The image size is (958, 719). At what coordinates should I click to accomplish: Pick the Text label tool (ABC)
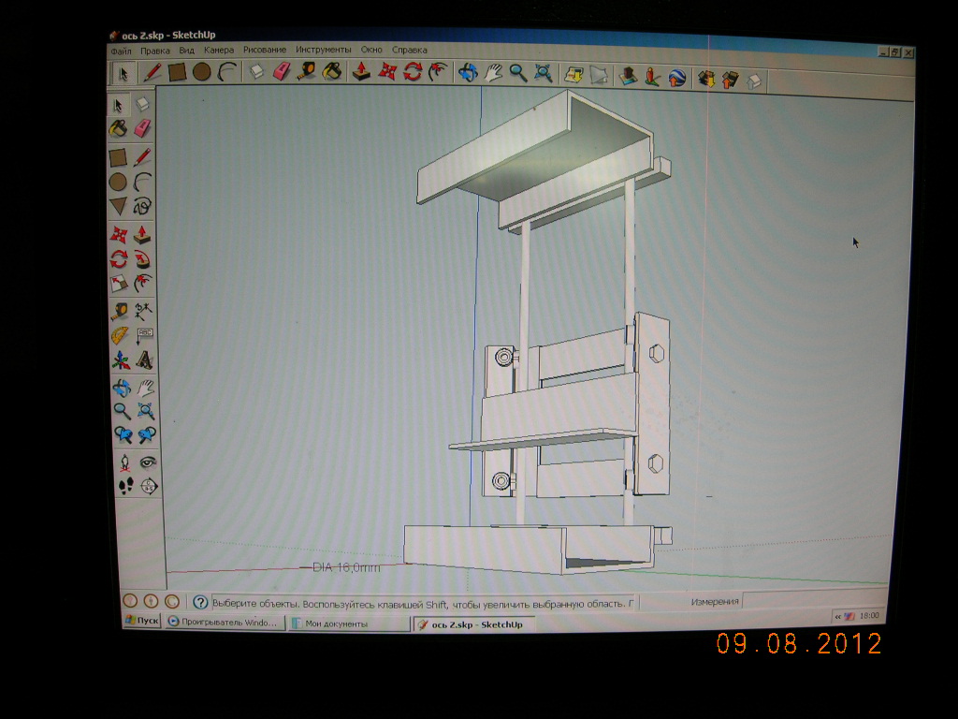point(144,336)
